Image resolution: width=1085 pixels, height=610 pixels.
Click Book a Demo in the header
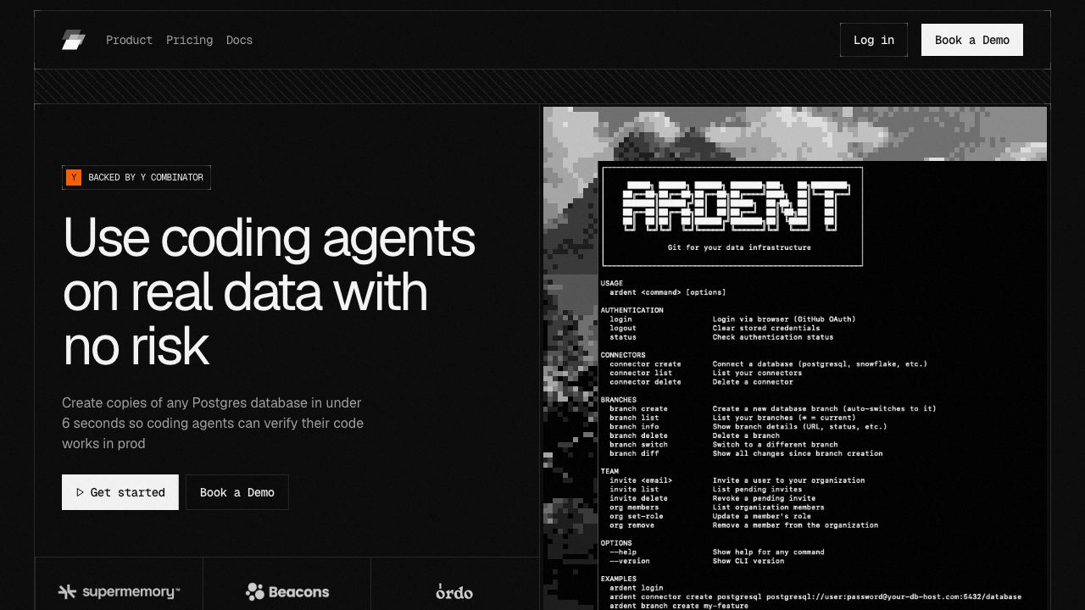[x=972, y=40]
